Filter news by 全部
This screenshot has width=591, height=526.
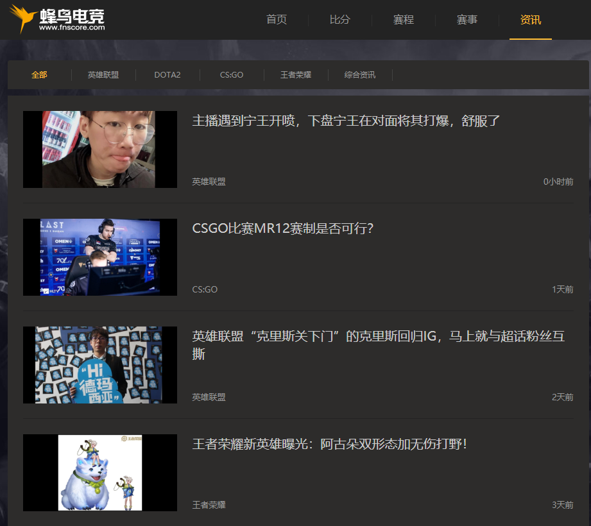pos(39,74)
